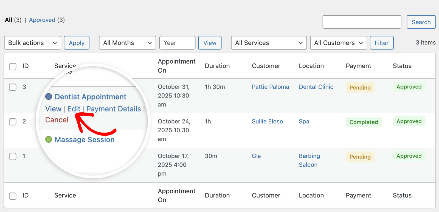Click the October 31, 2025 10:30 am date
This screenshot has width=439, height=212.
click(x=174, y=96)
